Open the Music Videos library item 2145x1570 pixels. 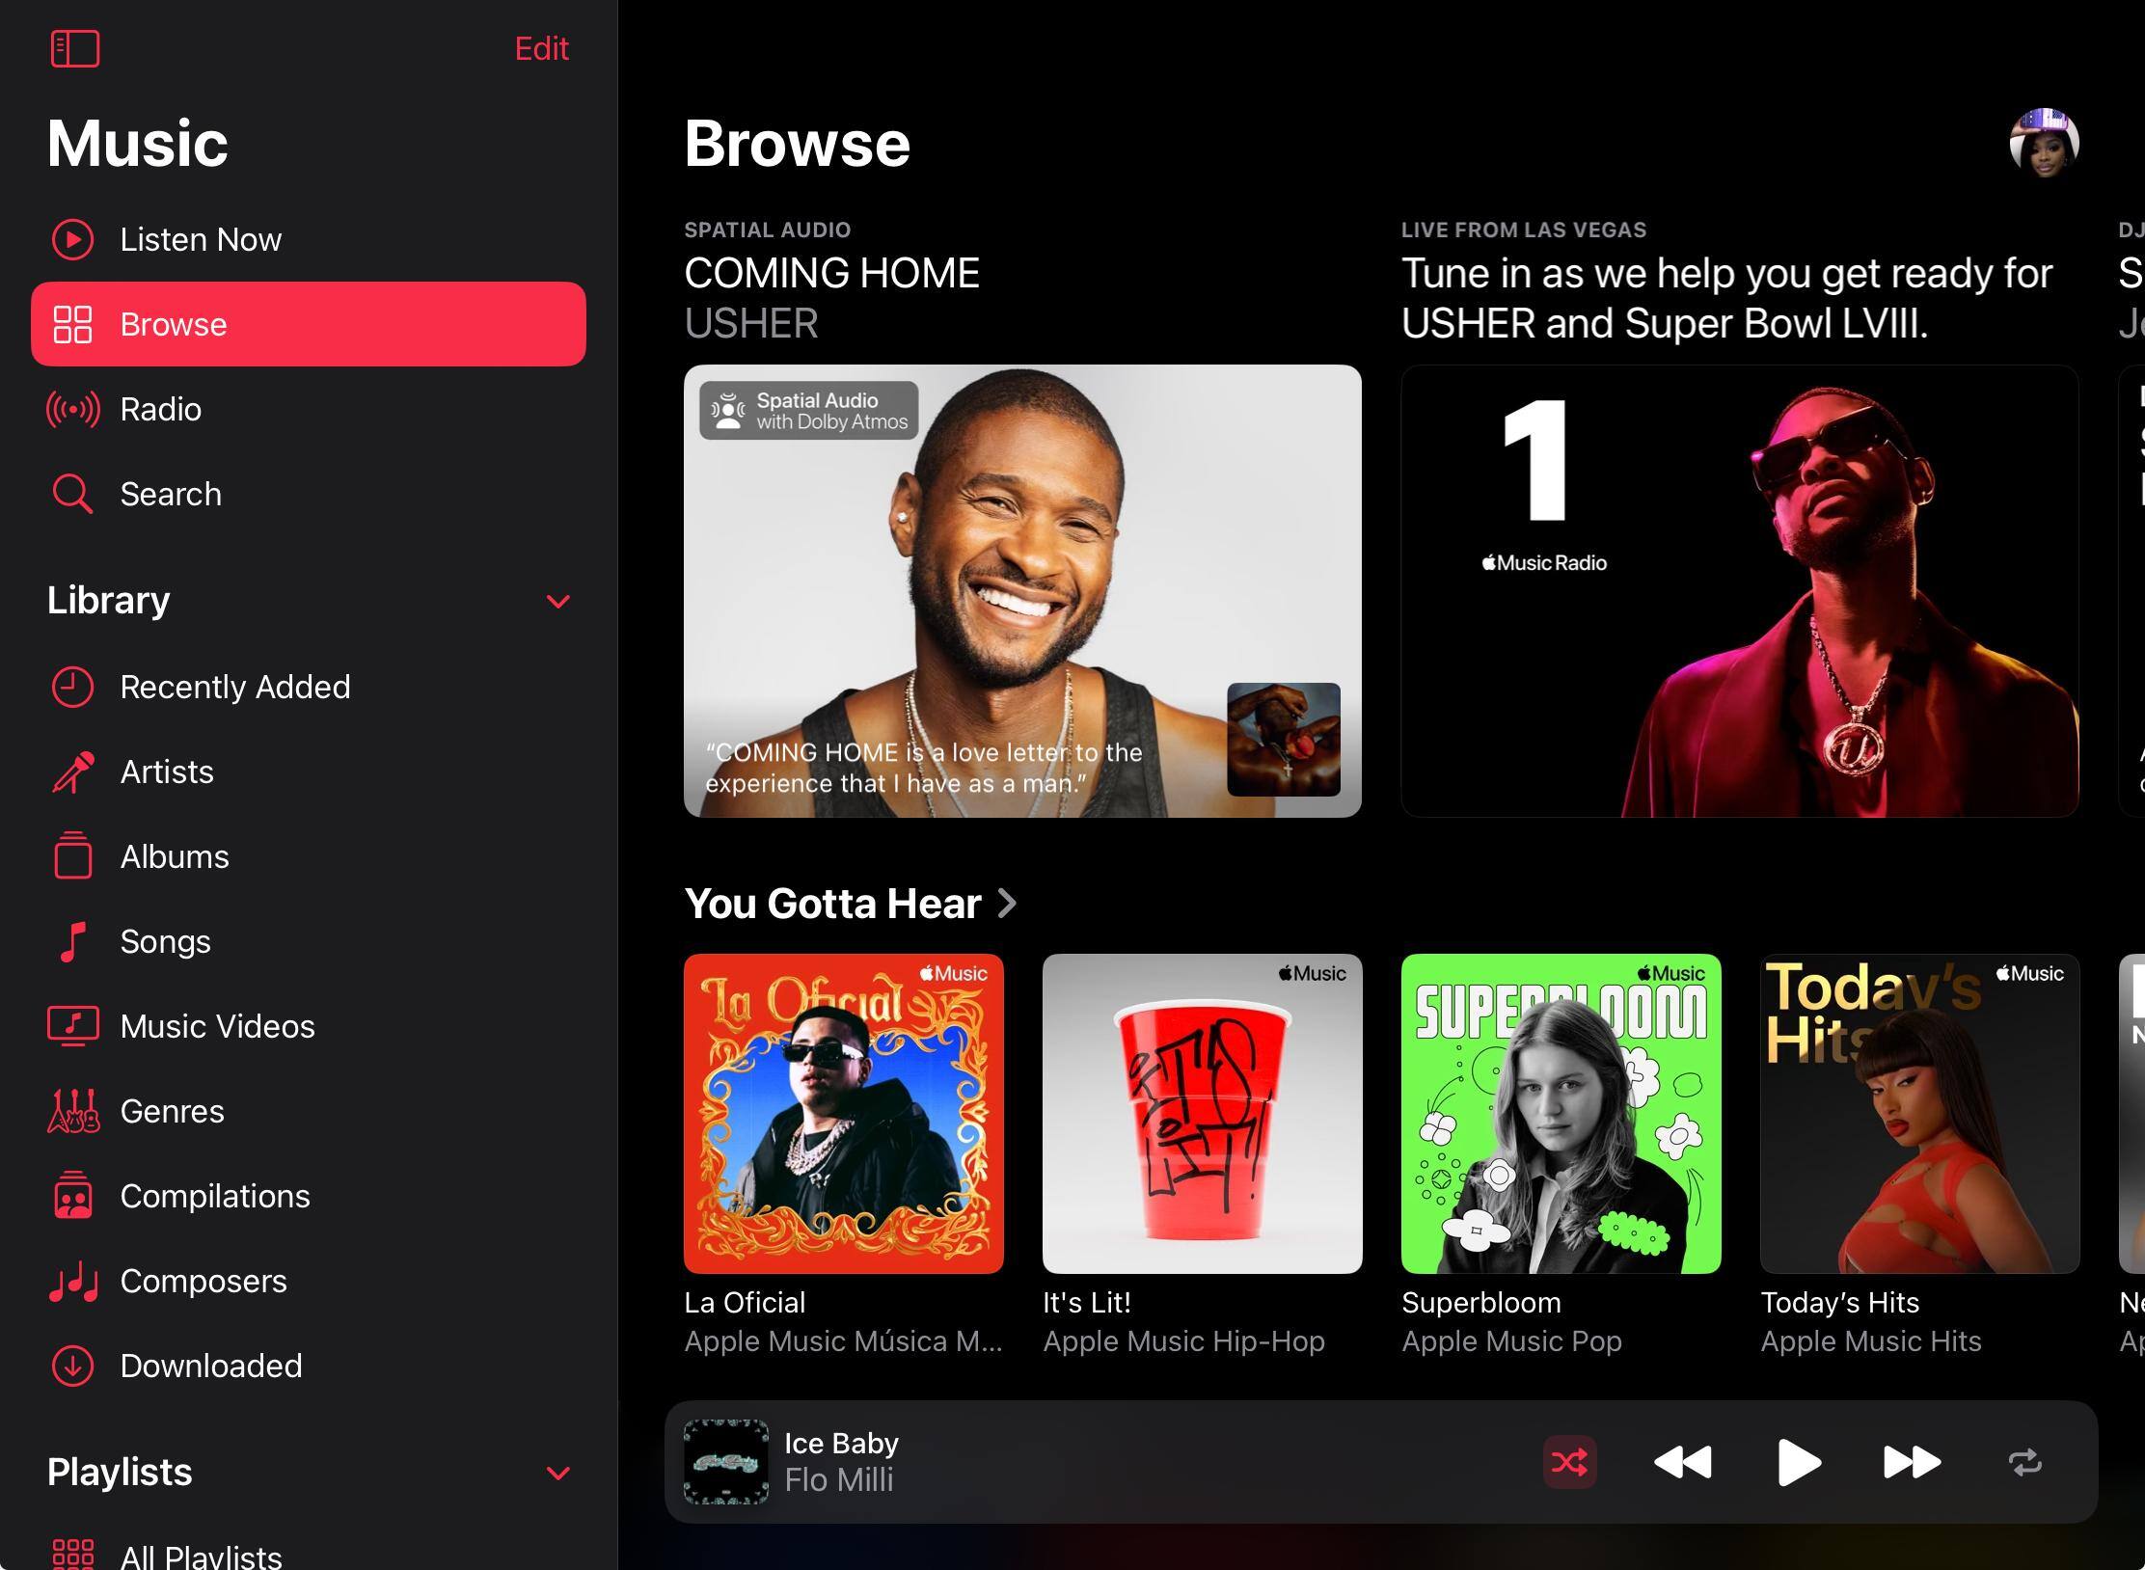click(217, 1027)
